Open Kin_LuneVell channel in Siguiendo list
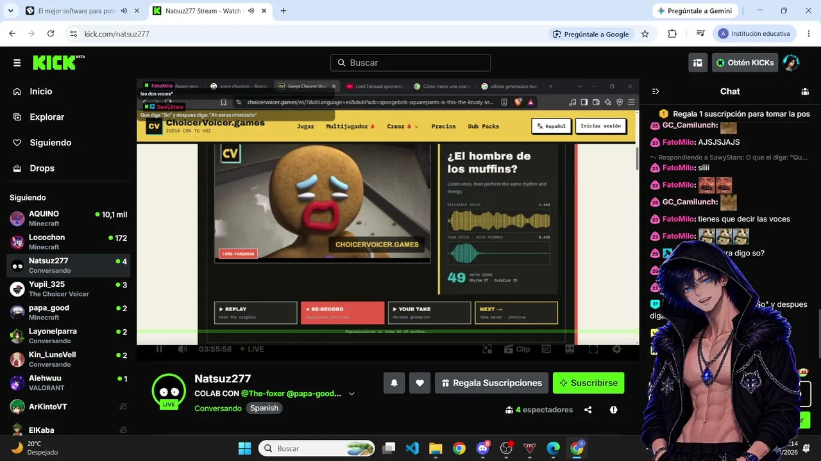Image resolution: width=821 pixels, height=461 pixels. click(68, 359)
